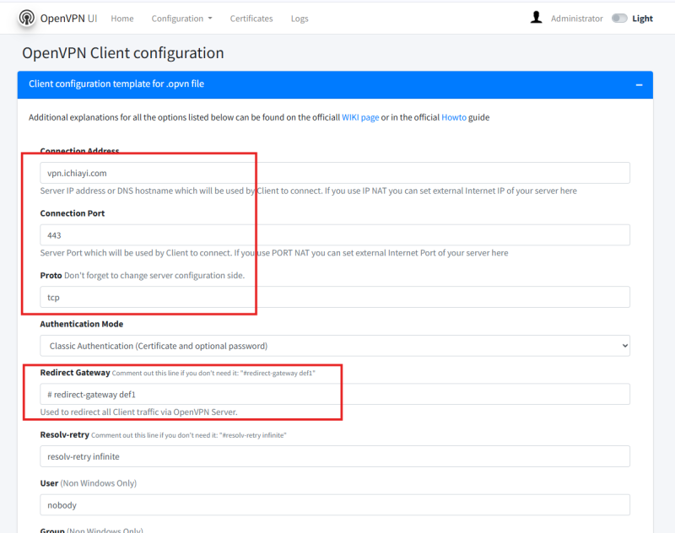Go to the Home page

pyautogui.click(x=122, y=19)
